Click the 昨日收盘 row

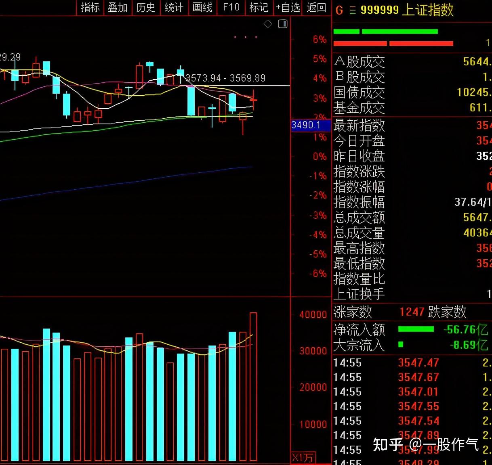coord(412,156)
